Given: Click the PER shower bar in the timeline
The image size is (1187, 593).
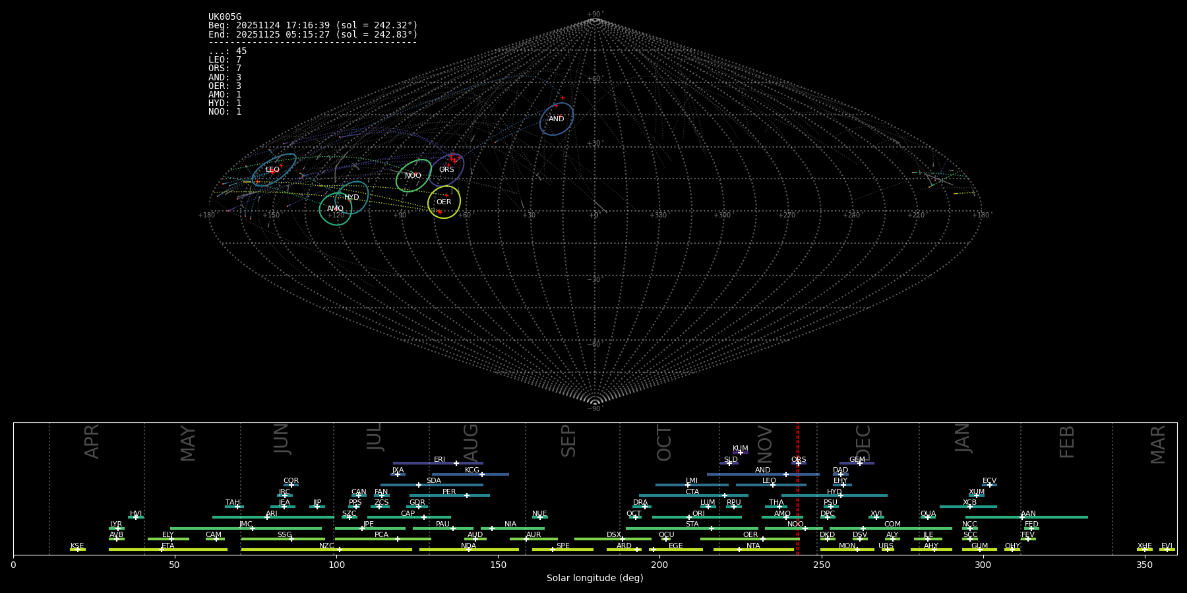Looking at the screenshot, I should (449, 495).
